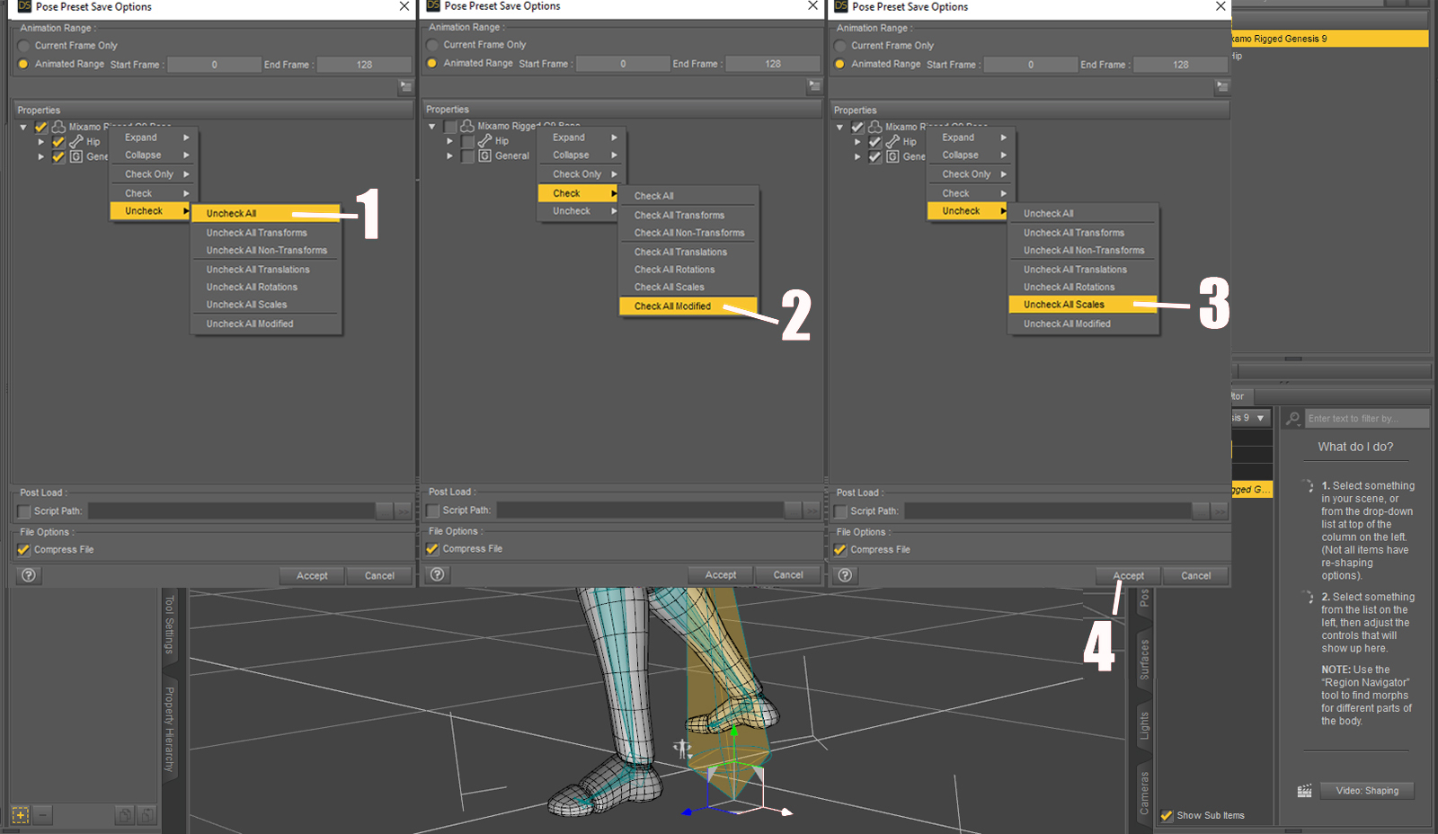1438x834 pixels.
Task: Click the clapperboard icon beside Video: Shaping
Action: point(1304,791)
